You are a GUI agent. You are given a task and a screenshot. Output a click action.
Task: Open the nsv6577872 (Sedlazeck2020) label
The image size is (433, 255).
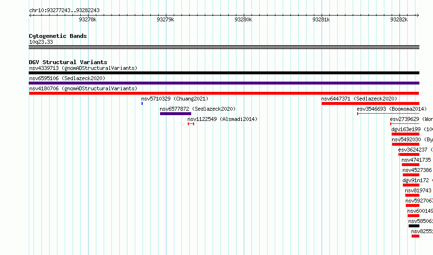tap(198, 109)
